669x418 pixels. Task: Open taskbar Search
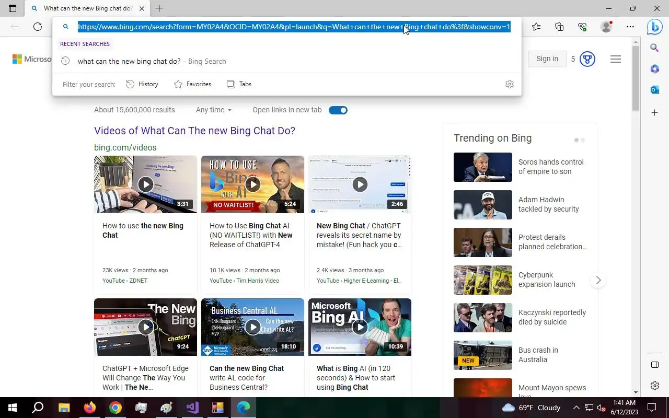coord(38,408)
